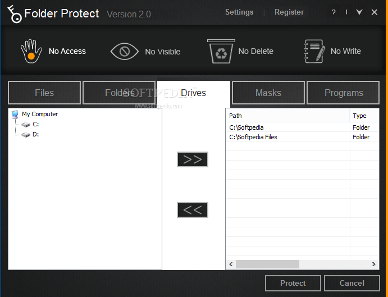This screenshot has height=297, width=388.
Task: Select the No Visible label
Action: 163,52
